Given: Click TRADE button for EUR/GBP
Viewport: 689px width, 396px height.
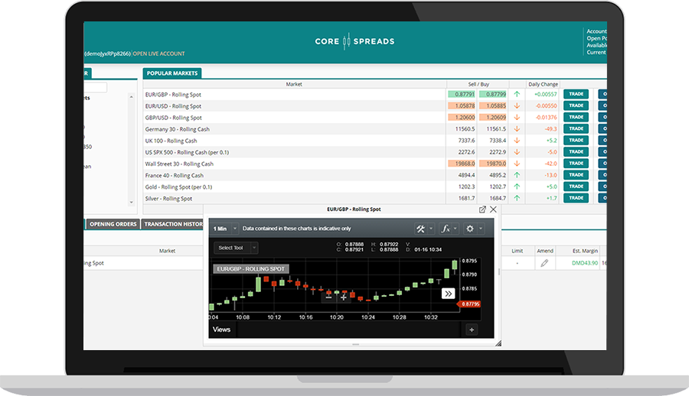Looking at the screenshot, I should pyautogui.click(x=576, y=94).
